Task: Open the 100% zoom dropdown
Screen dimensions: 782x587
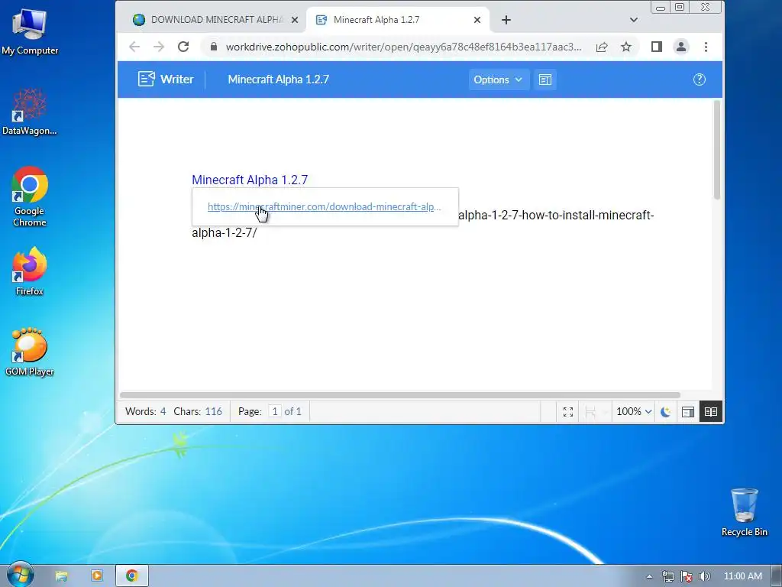Action: (634, 412)
